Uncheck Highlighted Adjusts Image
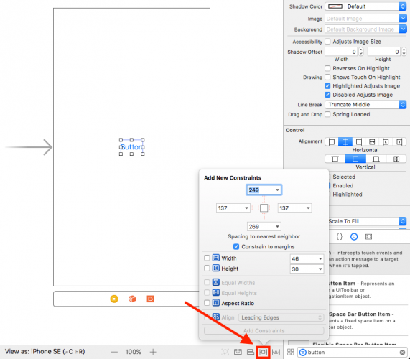Image resolution: width=410 pixels, height=359 pixels. point(327,86)
